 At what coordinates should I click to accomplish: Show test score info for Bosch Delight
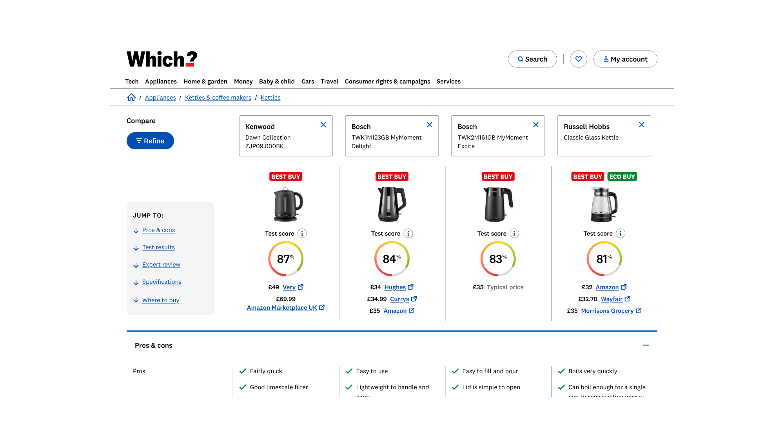(408, 234)
